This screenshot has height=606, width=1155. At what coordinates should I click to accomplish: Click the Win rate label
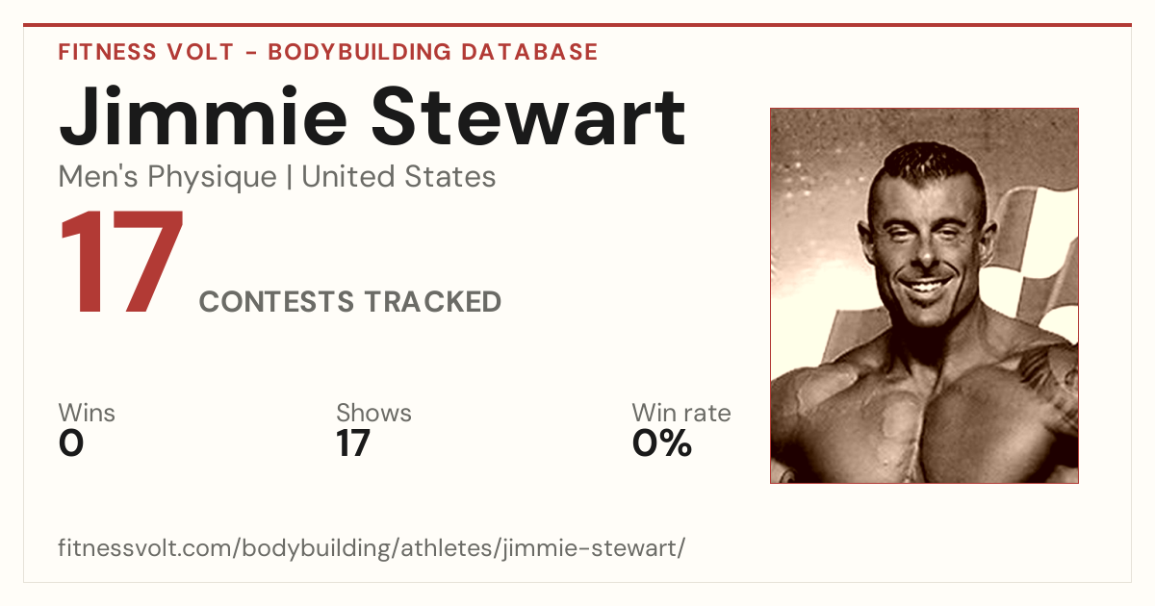(681, 413)
